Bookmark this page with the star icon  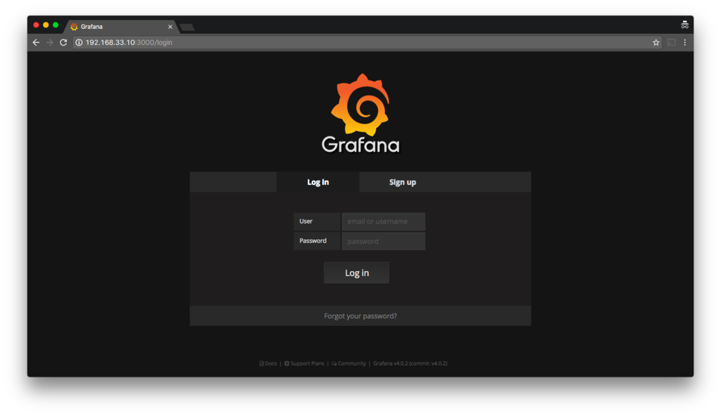click(x=656, y=42)
